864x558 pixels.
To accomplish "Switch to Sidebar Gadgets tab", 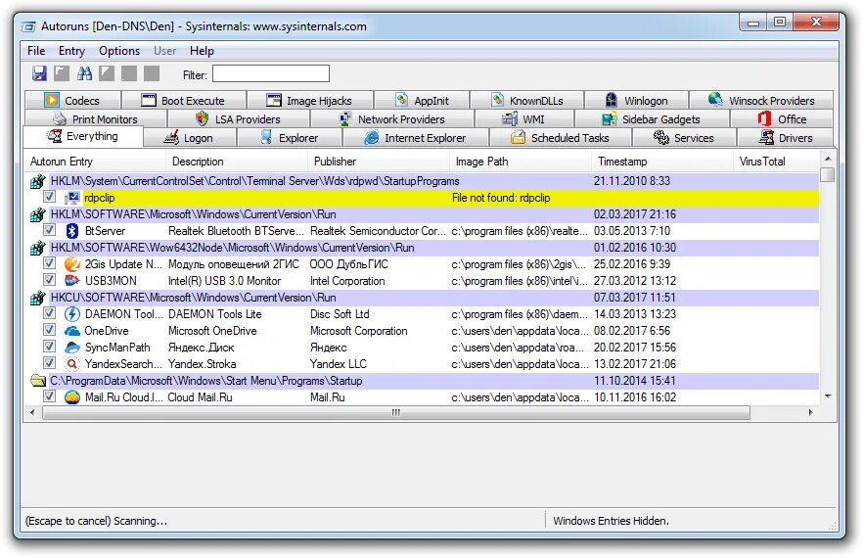I will (652, 119).
